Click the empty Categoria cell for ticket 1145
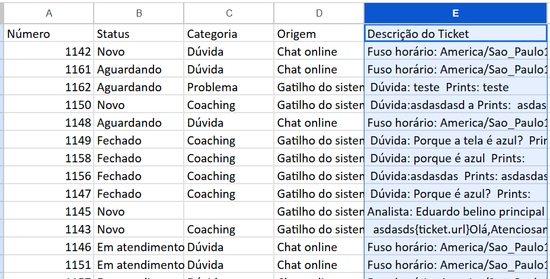Screen dimensions: 550x279 (229, 211)
